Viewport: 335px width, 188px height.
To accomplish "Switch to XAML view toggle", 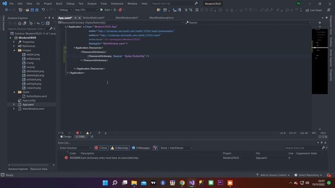I will [81, 137].
